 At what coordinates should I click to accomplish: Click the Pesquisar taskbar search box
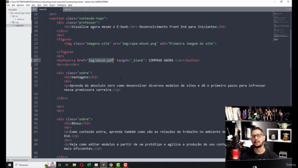[x=34, y=165]
